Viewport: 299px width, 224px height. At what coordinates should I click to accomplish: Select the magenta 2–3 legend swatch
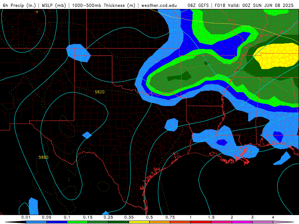pyautogui.click(x=242, y=222)
